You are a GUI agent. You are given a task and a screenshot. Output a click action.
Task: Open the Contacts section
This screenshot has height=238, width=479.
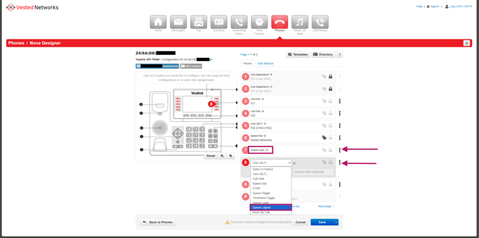(x=219, y=22)
